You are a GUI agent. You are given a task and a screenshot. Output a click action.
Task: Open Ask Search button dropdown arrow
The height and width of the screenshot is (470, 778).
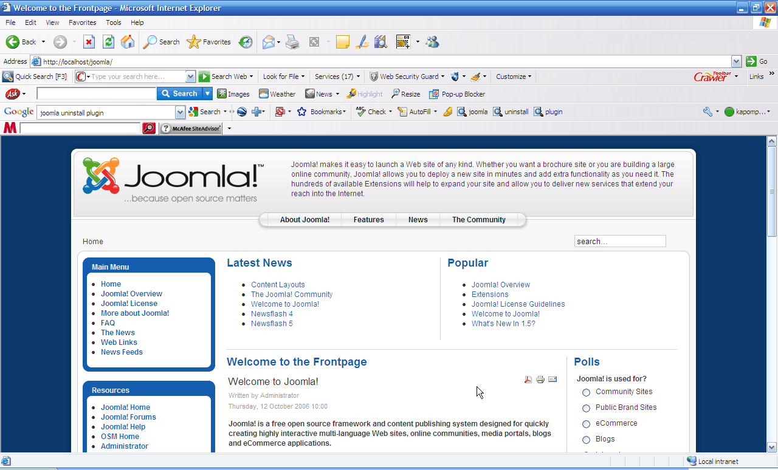tap(208, 94)
